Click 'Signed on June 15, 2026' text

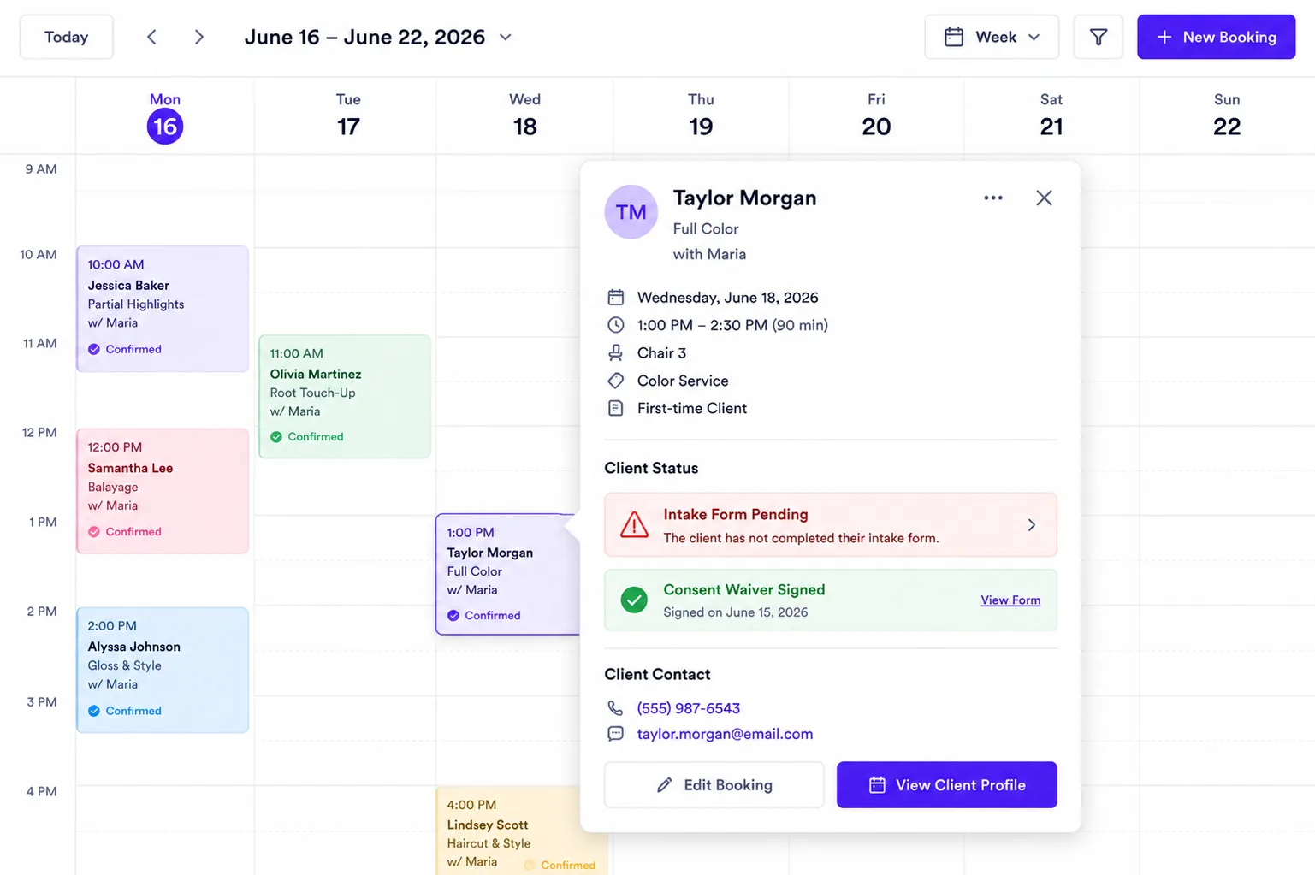click(736, 612)
